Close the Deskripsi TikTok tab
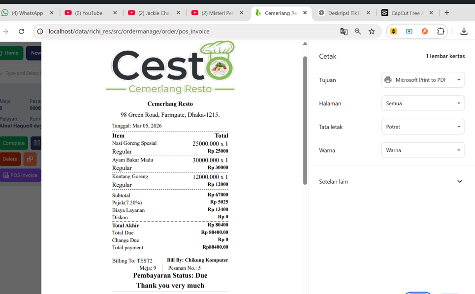This screenshot has height=294, width=475. coord(368,13)
